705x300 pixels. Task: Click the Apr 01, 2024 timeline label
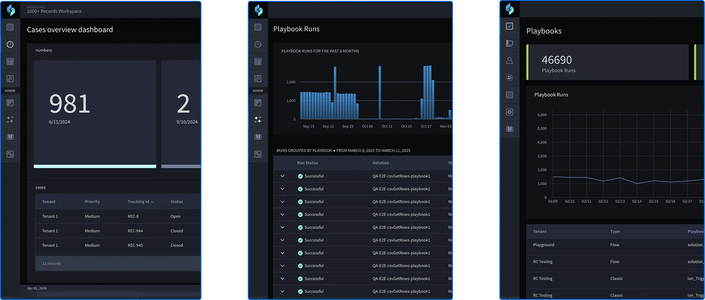click(x=37, y=288)
